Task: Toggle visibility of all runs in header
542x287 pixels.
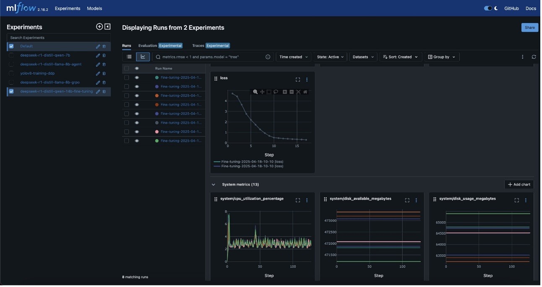Action: pos(137,68)
